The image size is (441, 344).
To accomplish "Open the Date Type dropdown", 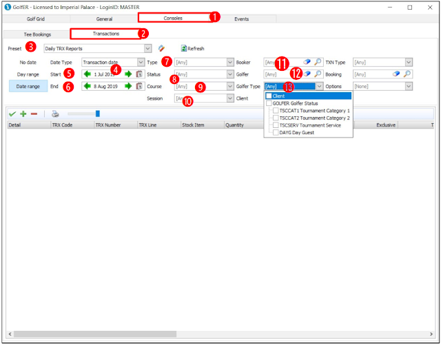I will tap(141, 62).
